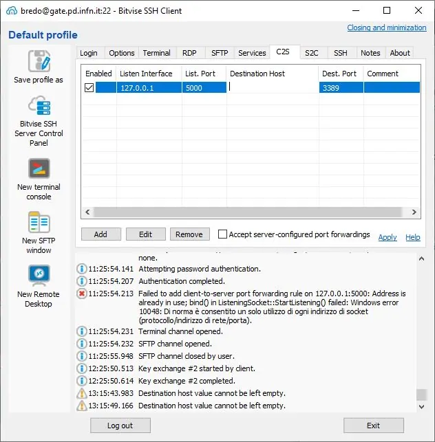Open the SFTP tab
The image size is (435, 442).
click(x=220, y=53)
